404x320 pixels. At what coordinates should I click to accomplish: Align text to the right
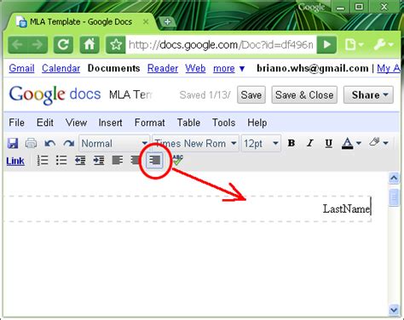coord(154,160)
